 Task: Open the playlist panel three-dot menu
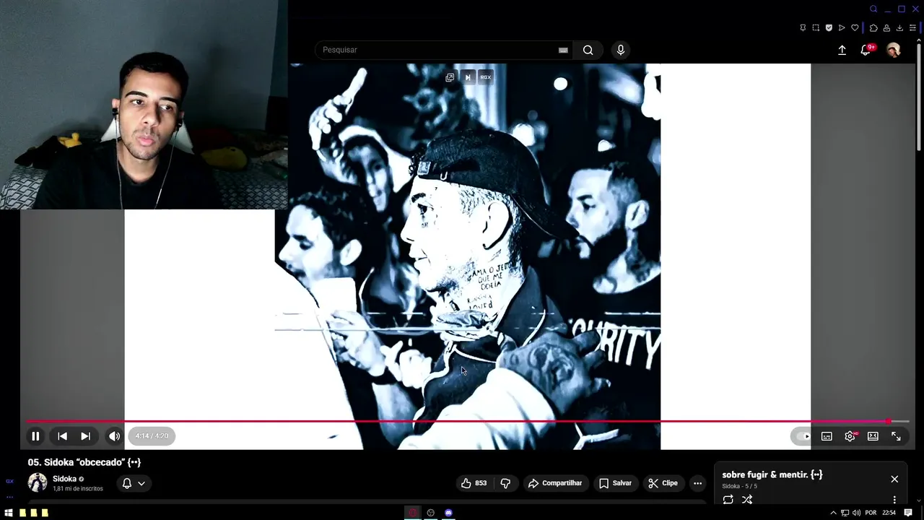coord(894,500)
